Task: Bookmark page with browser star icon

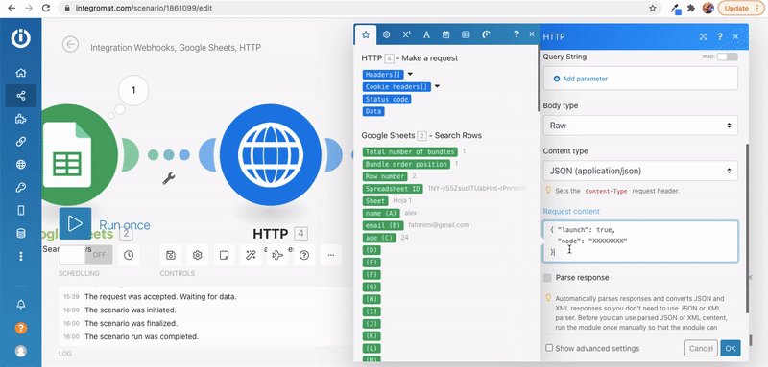Action: tap(653, 9)
